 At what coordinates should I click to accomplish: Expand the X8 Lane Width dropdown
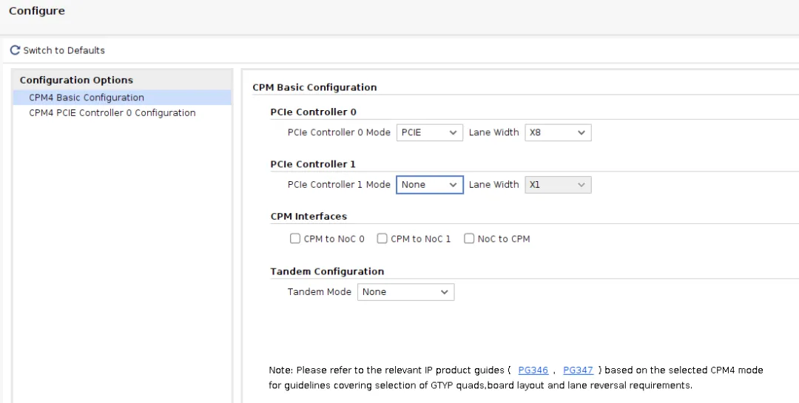coord(558,133)
